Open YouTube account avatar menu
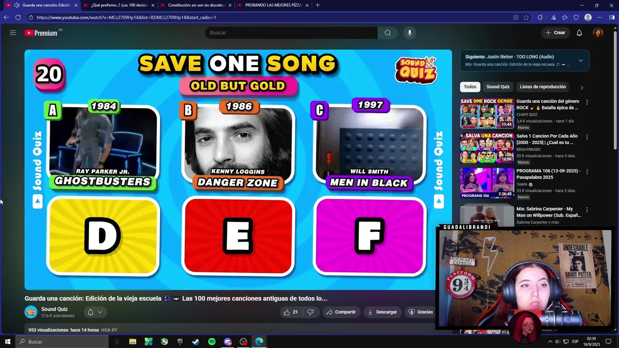The width and height of the screenshot is (619, 348). coord(598,33)
